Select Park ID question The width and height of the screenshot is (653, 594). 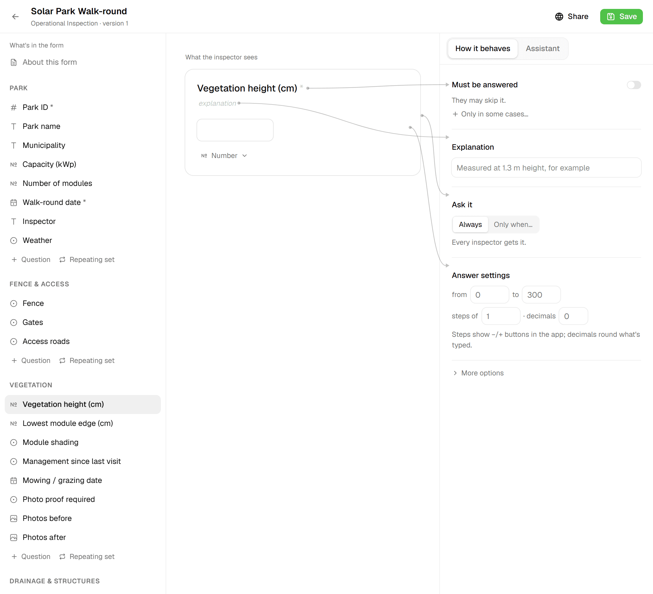pyautogui.click(x=83, y=107)
